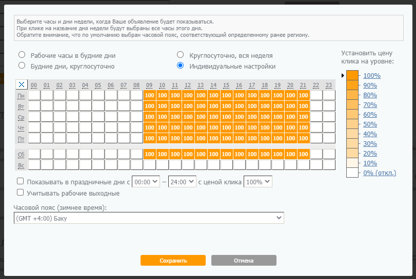Screen dimensions: 416x279
Task: Click the hour 23 column header
Action: click(329, 85)
